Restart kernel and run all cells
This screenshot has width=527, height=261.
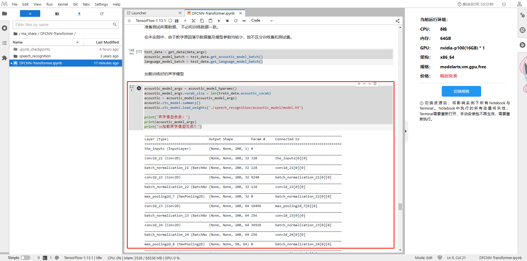(244, 21)
